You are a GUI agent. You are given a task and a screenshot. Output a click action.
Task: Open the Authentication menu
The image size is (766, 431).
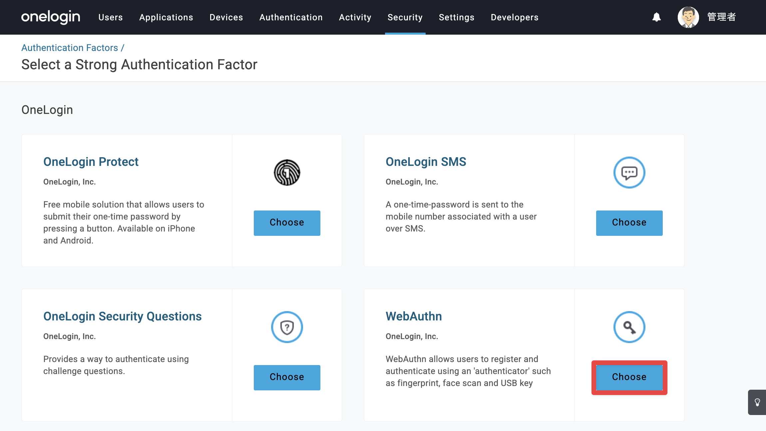pyautogui.click(x=291, y=17)
